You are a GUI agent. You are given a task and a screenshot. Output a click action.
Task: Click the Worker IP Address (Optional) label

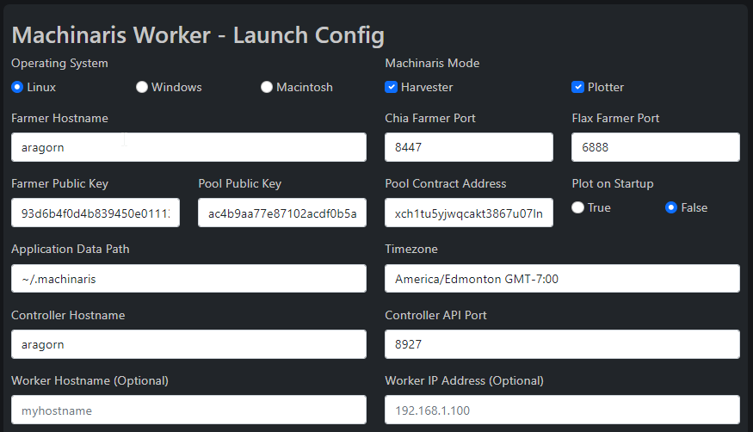pos(465,380)
